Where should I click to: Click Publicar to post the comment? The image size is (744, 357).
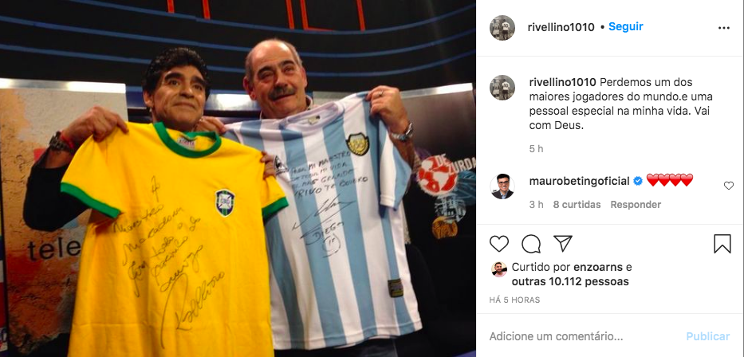[708, 336]
